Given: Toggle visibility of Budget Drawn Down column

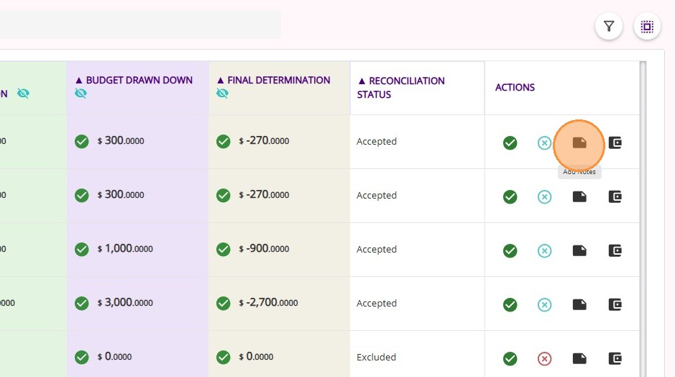Looking at the screenshot, I should tap(81, 94).
